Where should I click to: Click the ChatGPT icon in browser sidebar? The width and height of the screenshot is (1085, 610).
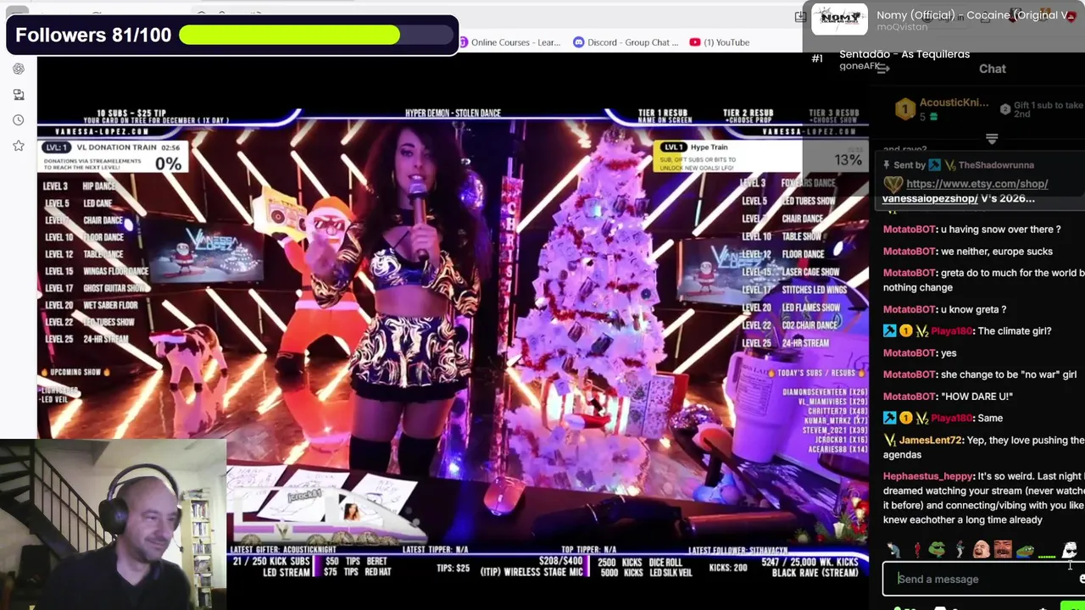coord(19,69)
